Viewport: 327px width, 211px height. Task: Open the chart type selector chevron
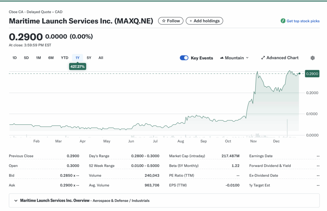(247, 58)
